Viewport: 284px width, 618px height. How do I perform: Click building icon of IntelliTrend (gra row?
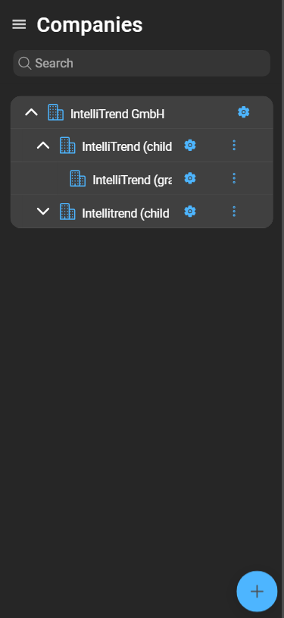77,178
